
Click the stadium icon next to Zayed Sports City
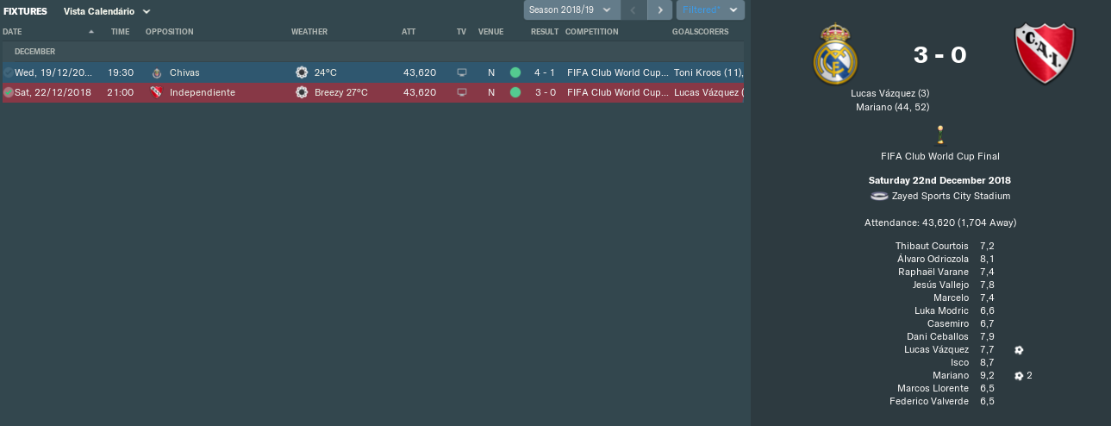click(x=879, y=196)
